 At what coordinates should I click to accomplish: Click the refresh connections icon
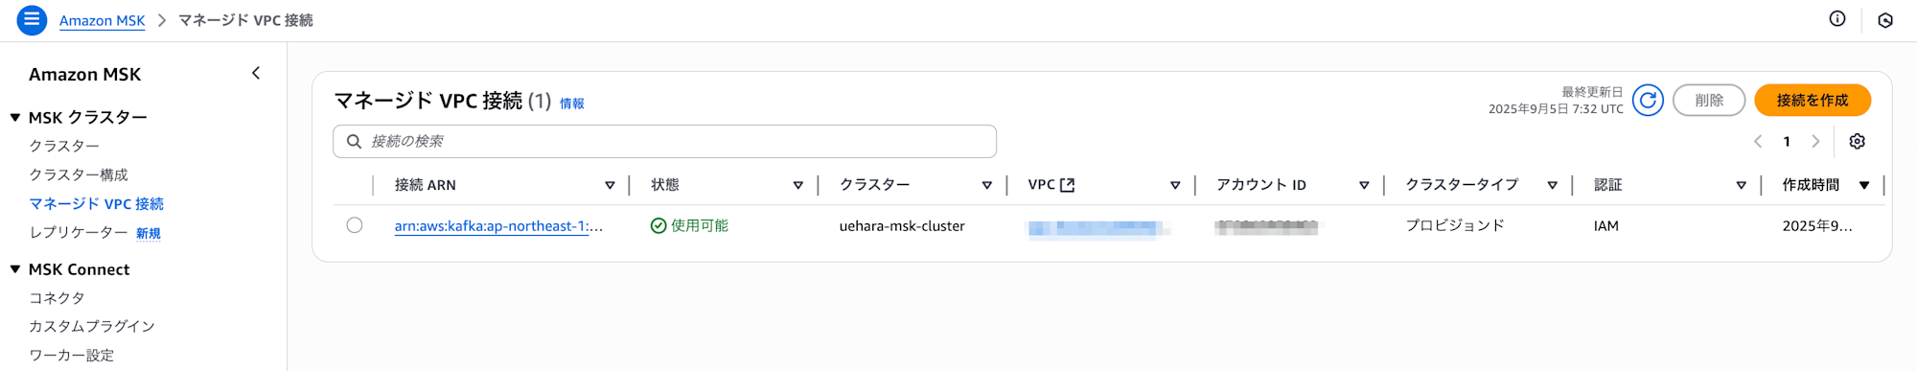(1648, 100)
